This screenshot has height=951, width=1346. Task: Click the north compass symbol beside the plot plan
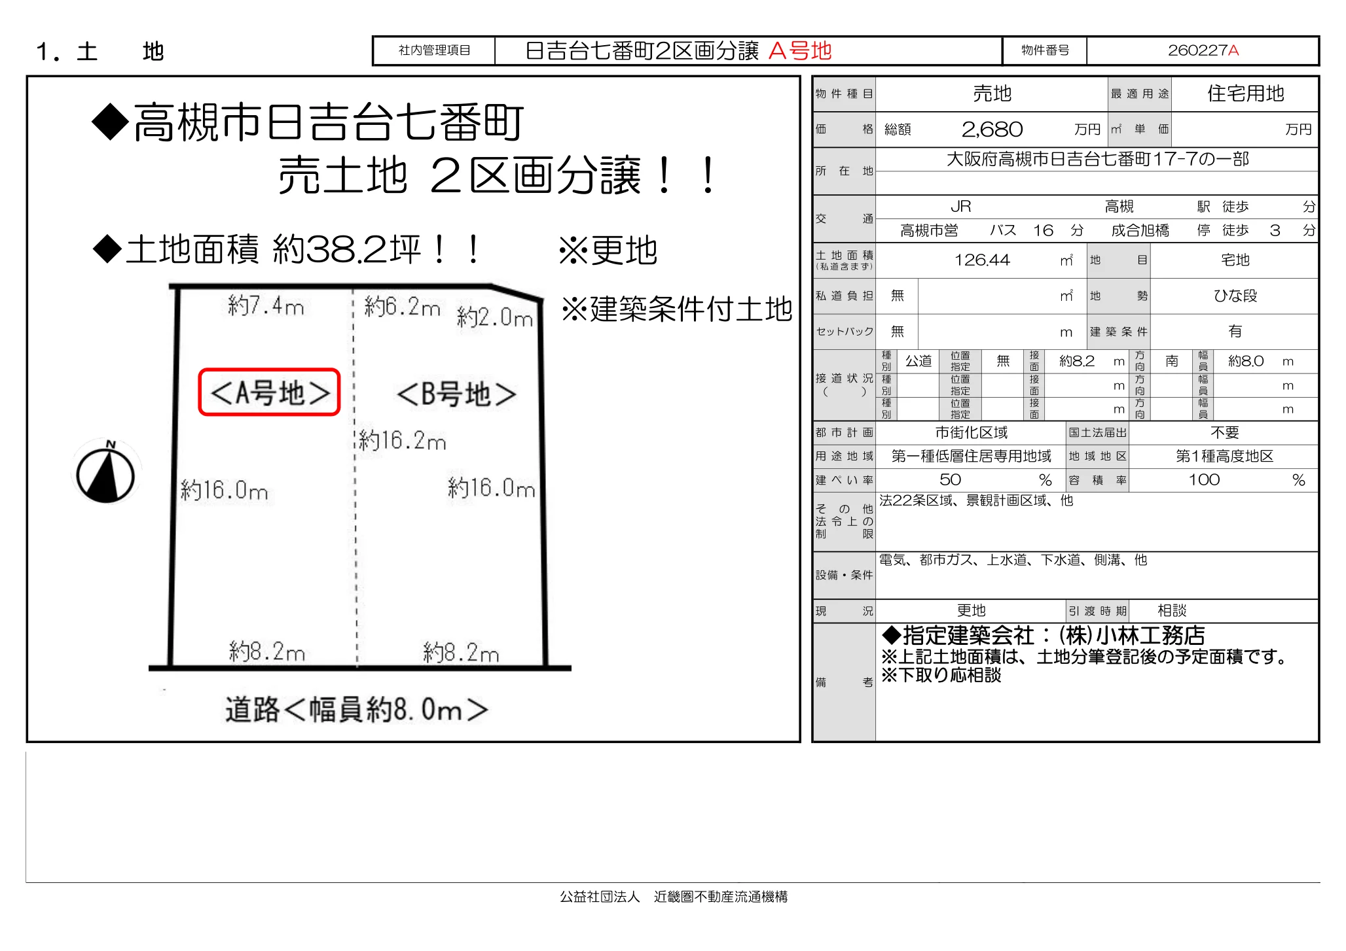[x=105, y=472]
